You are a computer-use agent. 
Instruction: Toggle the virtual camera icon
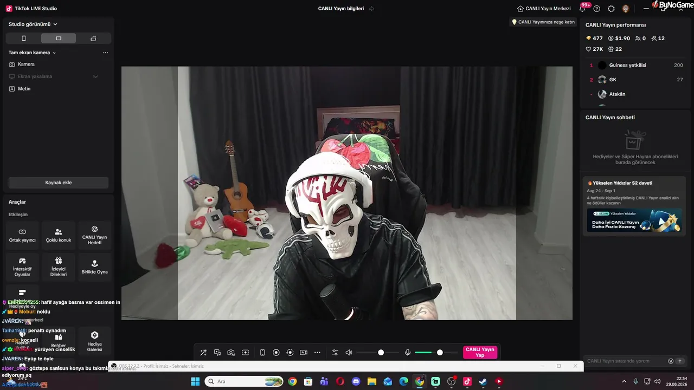pos(304,353)
